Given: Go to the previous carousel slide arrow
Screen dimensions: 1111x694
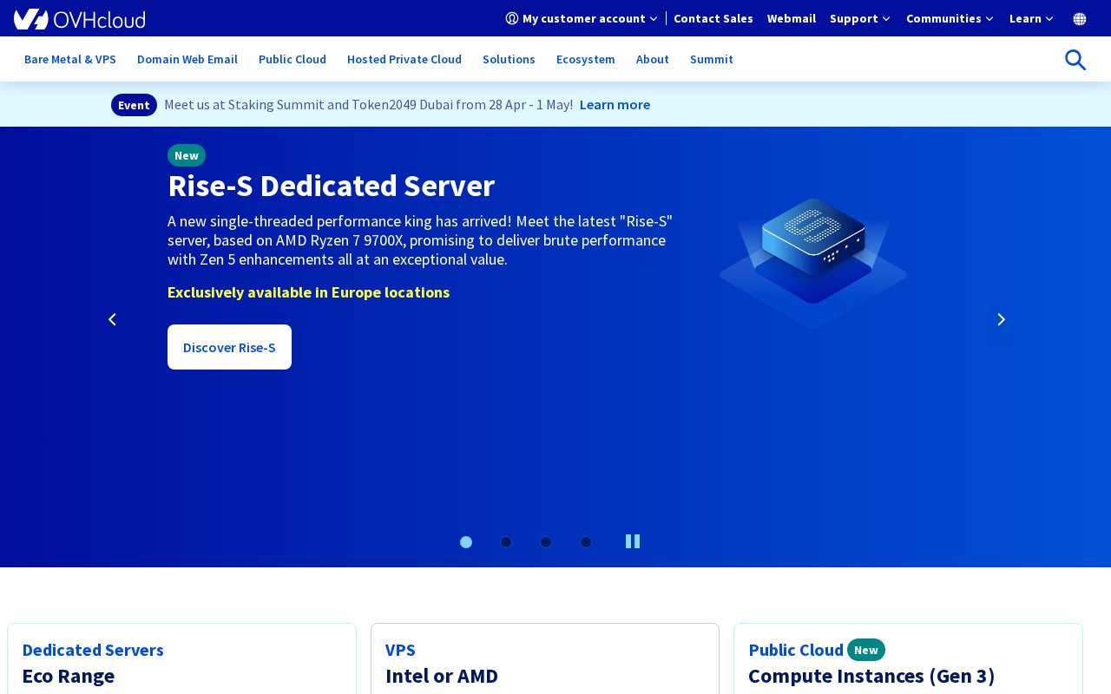Looking at the screenshot, I should pos(112,319).
